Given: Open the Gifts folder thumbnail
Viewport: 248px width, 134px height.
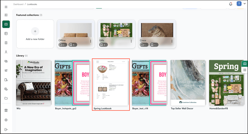Looking at the screenshot, I should point(116,30).
